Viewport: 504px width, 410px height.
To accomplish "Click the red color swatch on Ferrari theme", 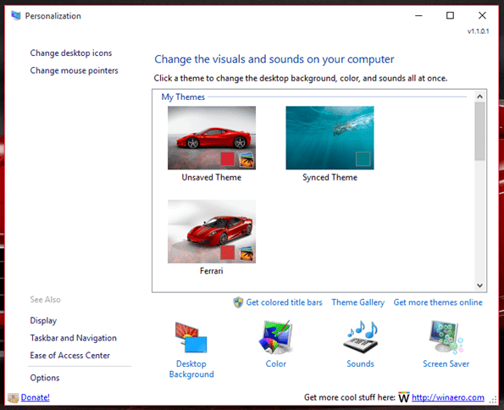I will 228,252.
